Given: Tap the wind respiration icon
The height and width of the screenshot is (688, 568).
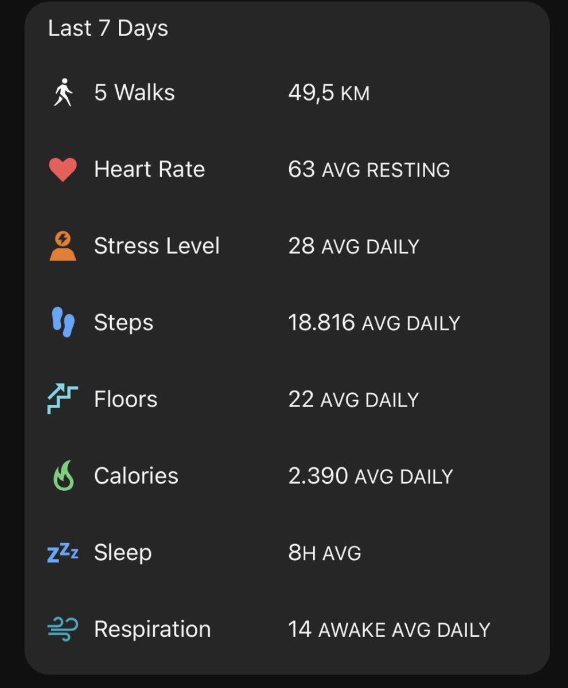Looking at the screenshot, I should point(63,629).
